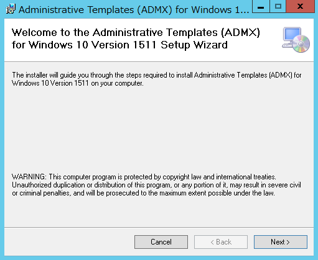Click "Windows 10 Version 1511" in the description
Image resolution: width=318 pixels, height=260 pixels.
click(50, 83)
